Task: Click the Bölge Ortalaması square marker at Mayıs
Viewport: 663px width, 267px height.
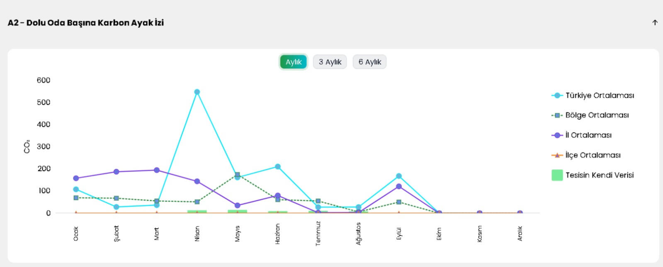Action: (x=237, y=175)
